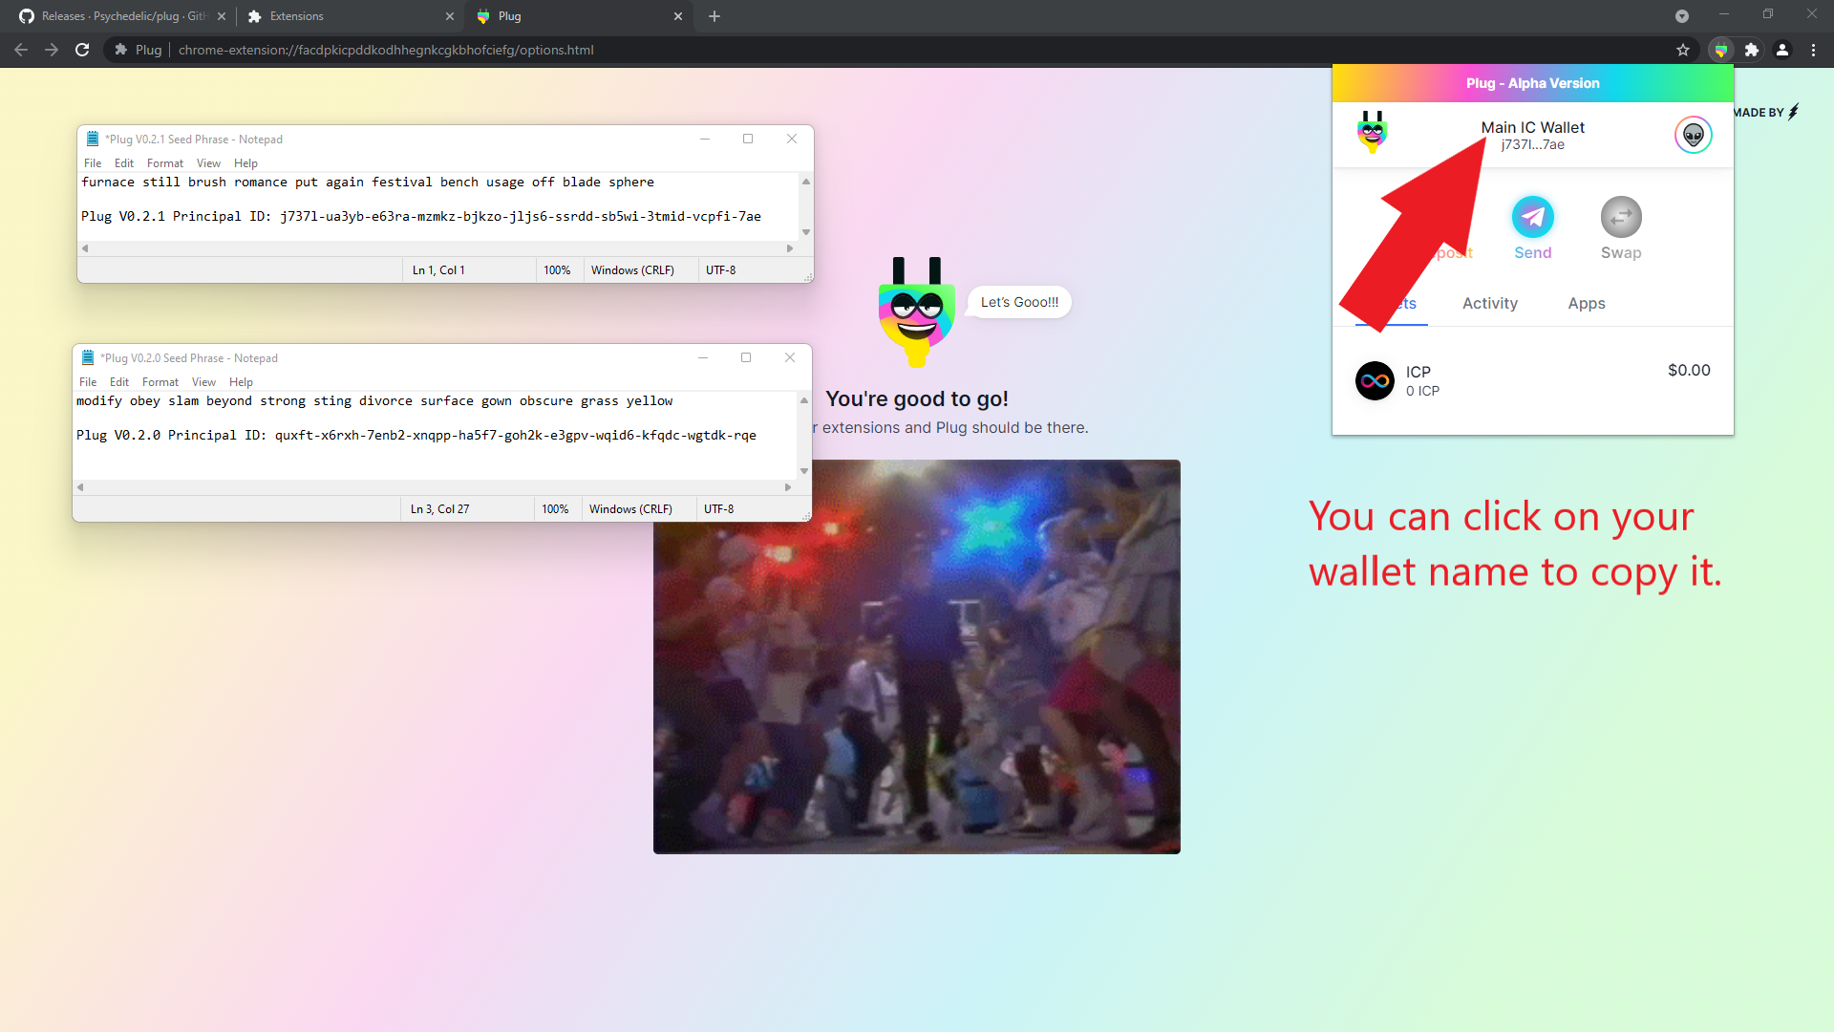1834x1032 pixels.
Task: Open Format menu in V0.2.1 Notepad
Action: tap(164, 163)
